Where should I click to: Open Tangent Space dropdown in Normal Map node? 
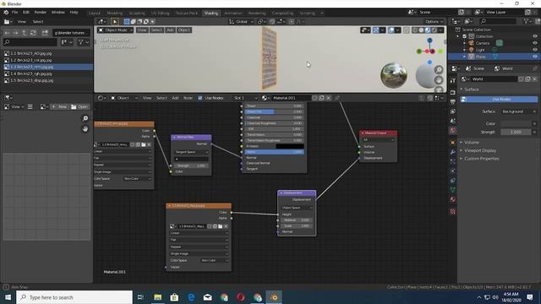pyautogui.click(x=192, y=152)
